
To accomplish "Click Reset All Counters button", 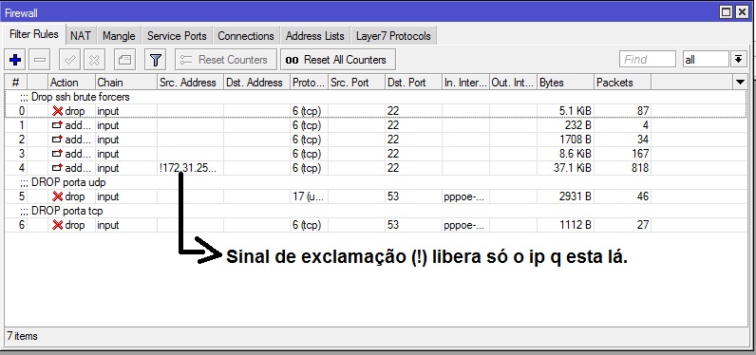I will coord(338,60).
